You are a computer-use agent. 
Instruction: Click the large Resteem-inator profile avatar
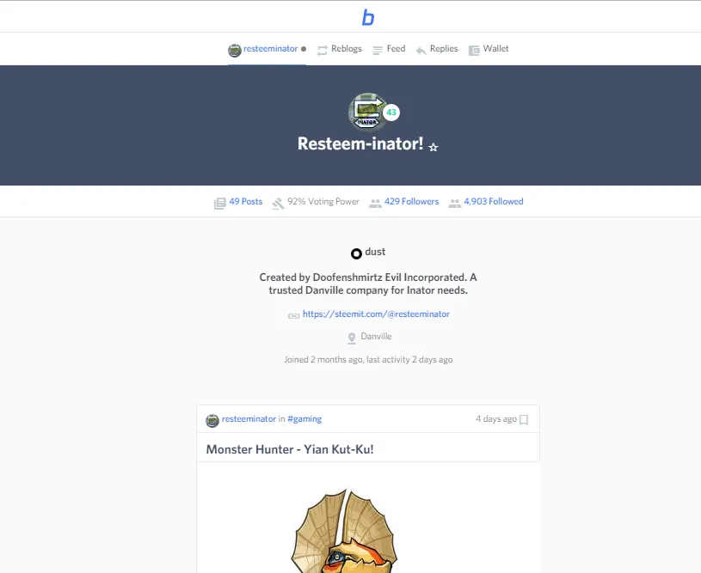click(368, 112)
